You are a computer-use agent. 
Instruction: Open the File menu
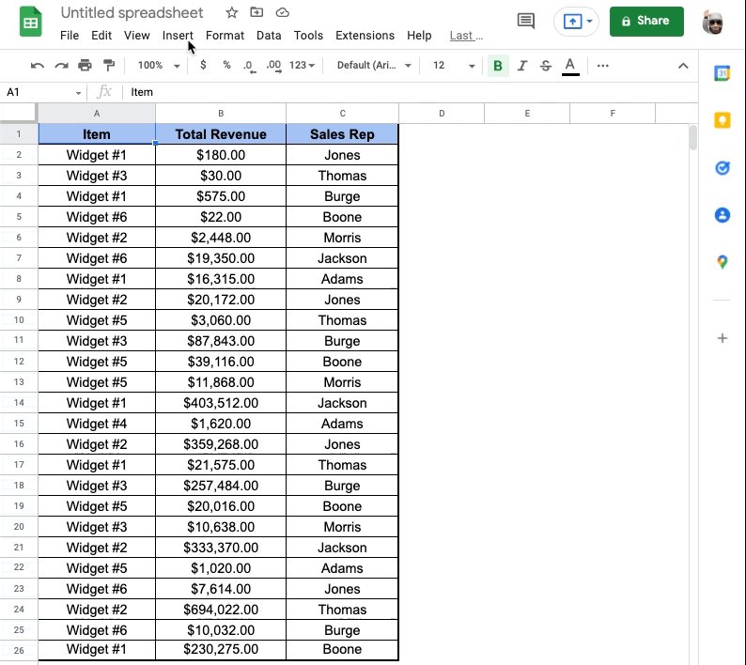(70, 35)
